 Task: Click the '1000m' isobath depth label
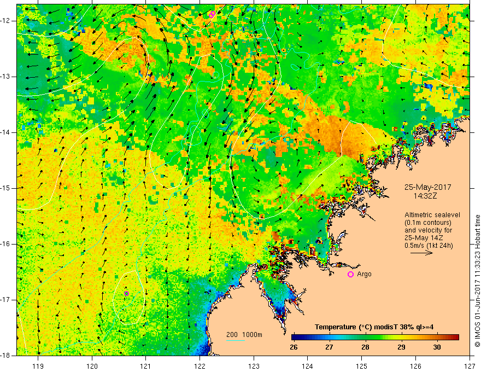pos(252,335)
